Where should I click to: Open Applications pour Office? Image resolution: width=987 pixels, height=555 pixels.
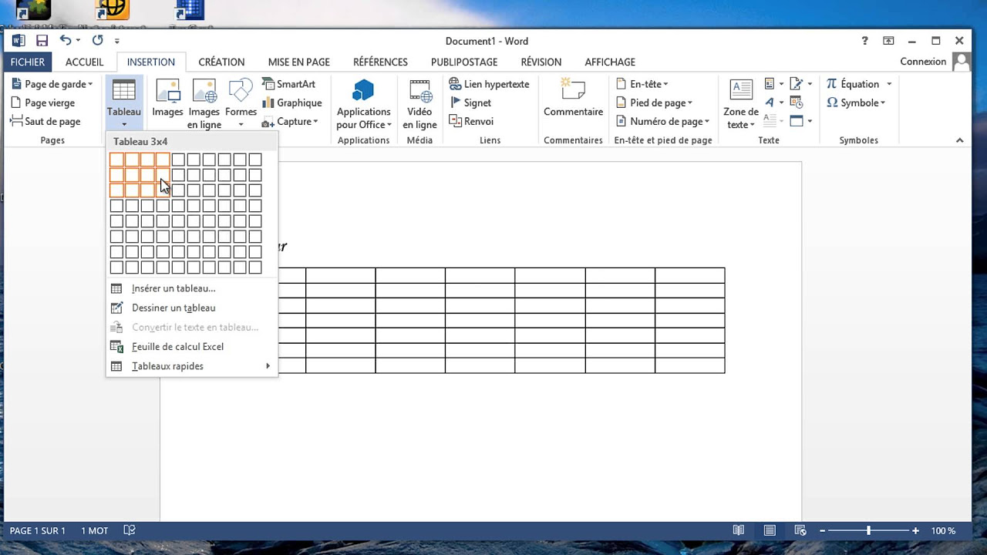tap(363, 103)
